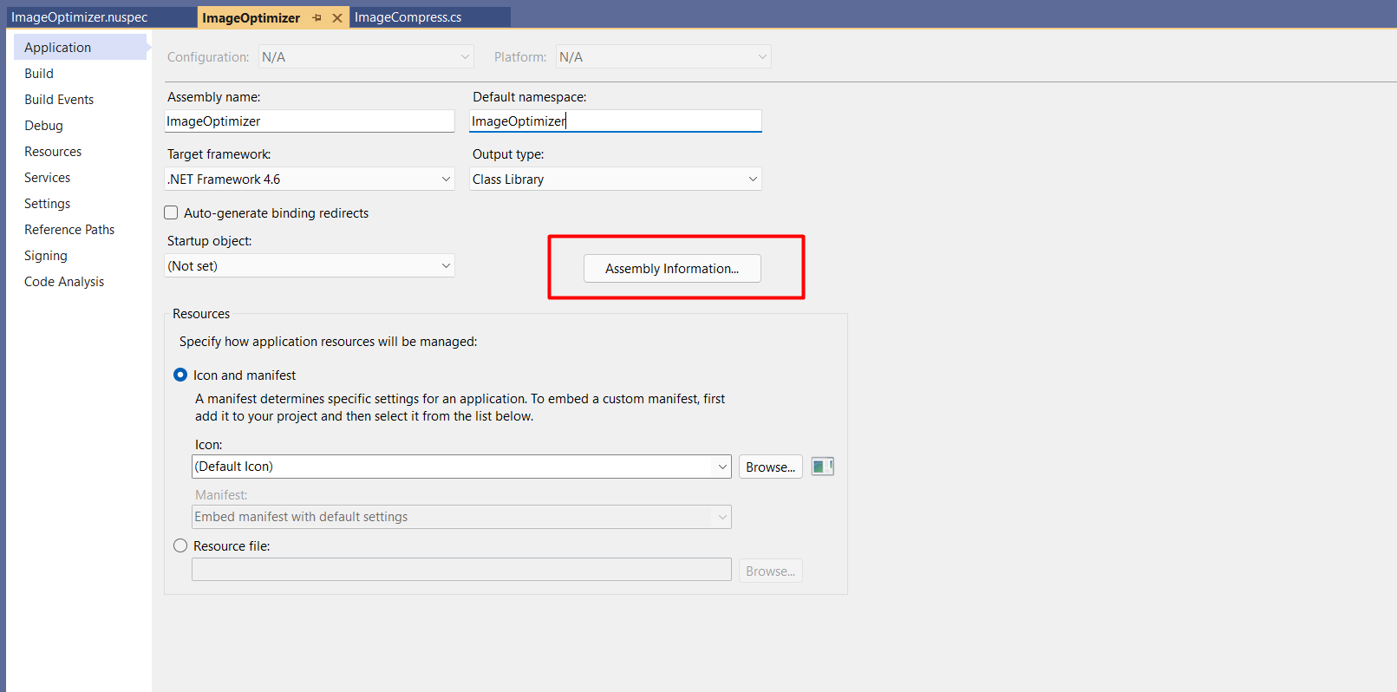This screenshot has width=1397, height=692.
Task: Click the 'Target framework:' label
Action: click(219, 154)
